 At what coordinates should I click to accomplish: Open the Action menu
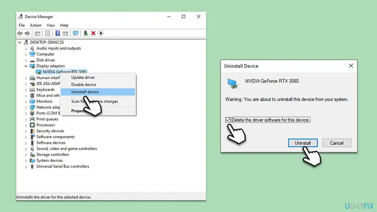click(36, 25)
